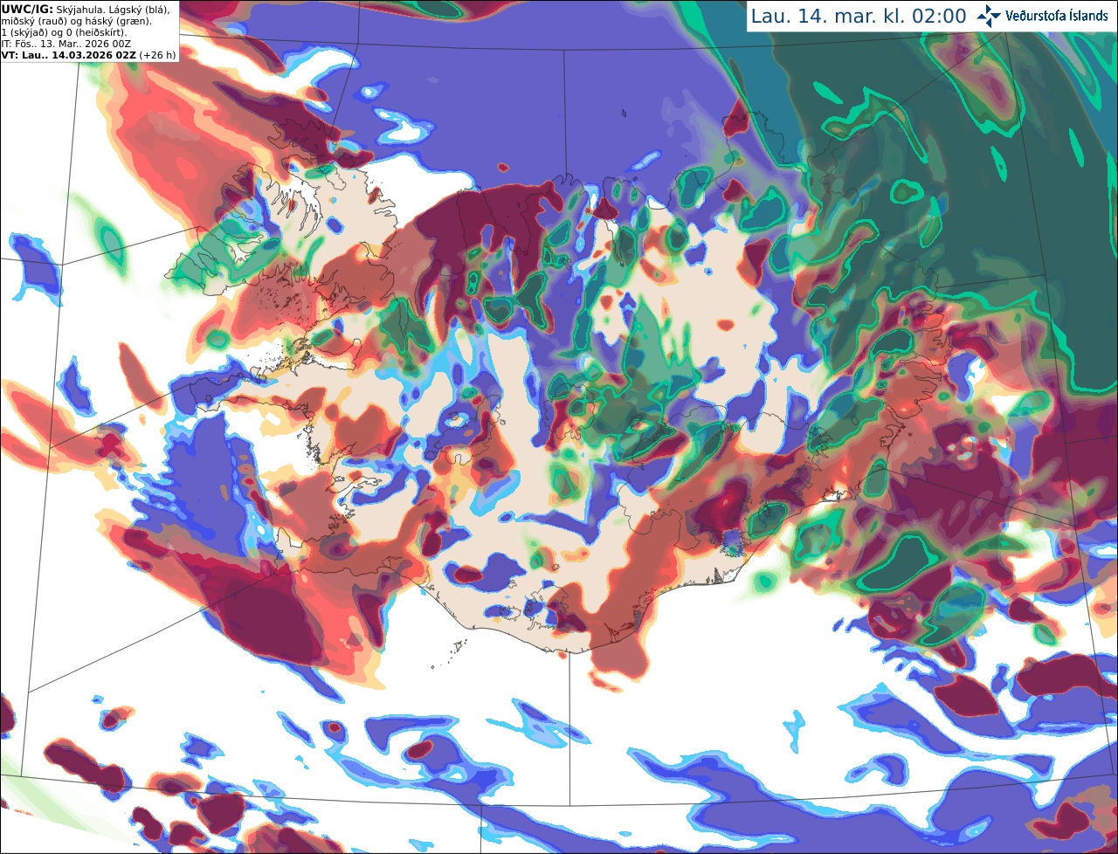Click the 'miðský (rauð) og háský (græn).' line

[76, 22]
